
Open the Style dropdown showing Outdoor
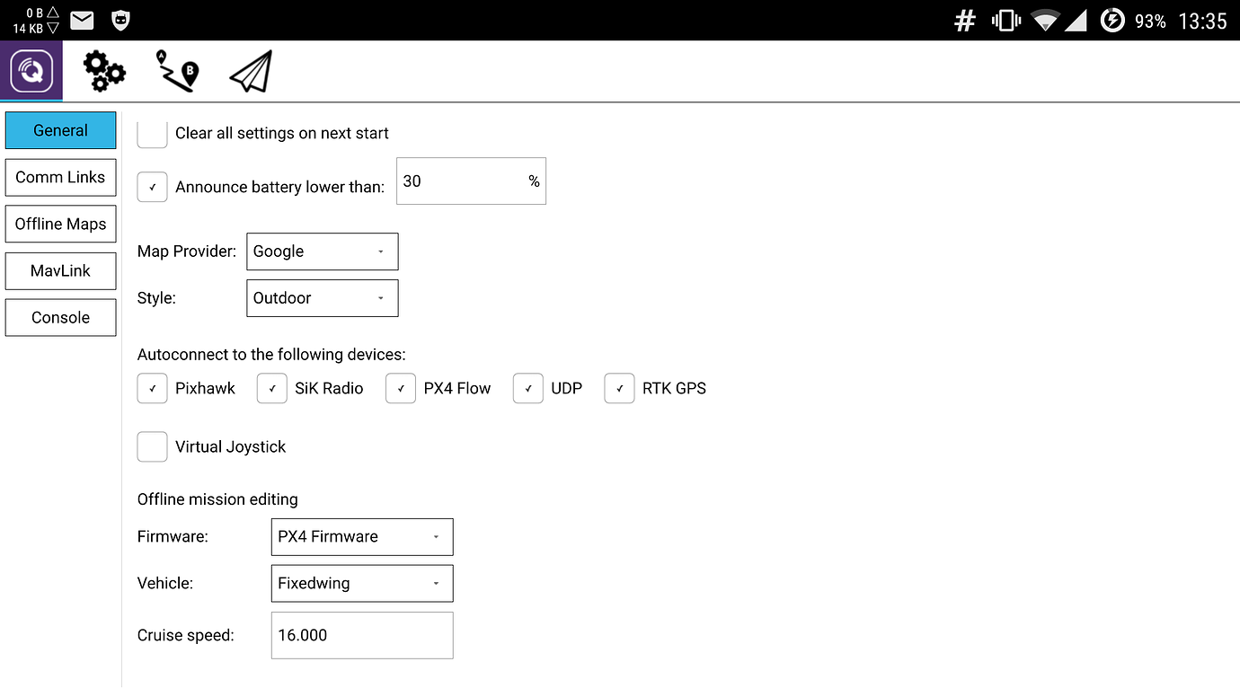(x=322, y=298)
